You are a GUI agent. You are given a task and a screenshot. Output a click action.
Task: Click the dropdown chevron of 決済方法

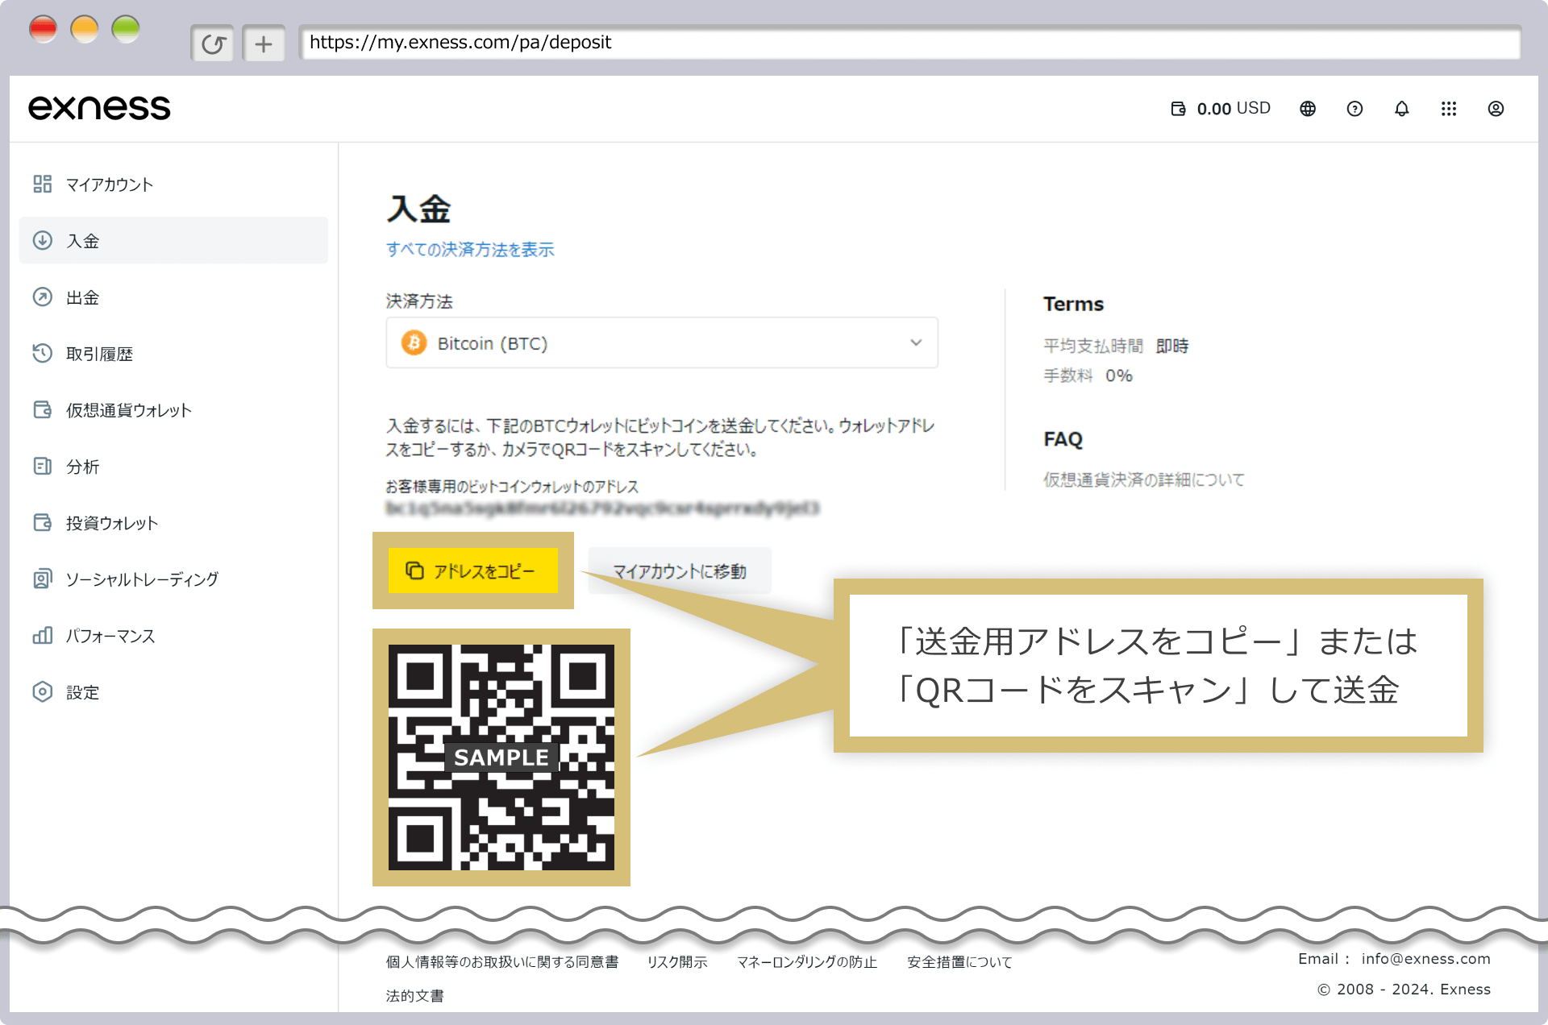(x=916, y=342)
